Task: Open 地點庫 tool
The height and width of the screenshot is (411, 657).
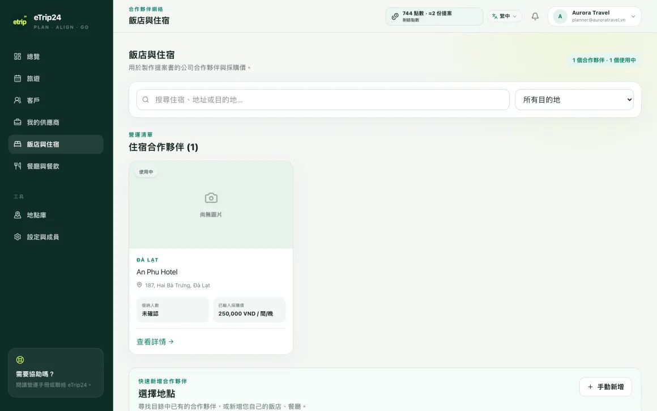Action: click(56, 215)
